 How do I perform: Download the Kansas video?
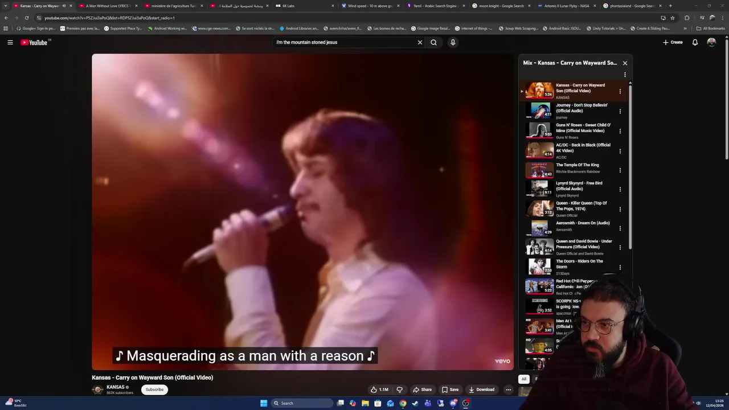[482, 389]
